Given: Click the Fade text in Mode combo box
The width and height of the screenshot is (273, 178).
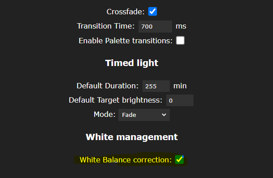Looking at the screenshot, I should pyautogui.click(x=129, y=115).
